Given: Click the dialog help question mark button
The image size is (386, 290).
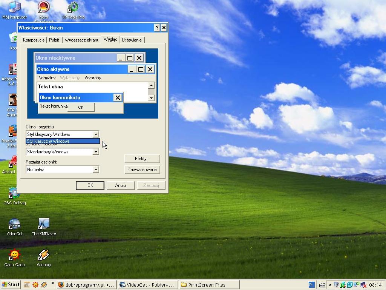Looking at the screenshot, I should (x=157, y=28).
